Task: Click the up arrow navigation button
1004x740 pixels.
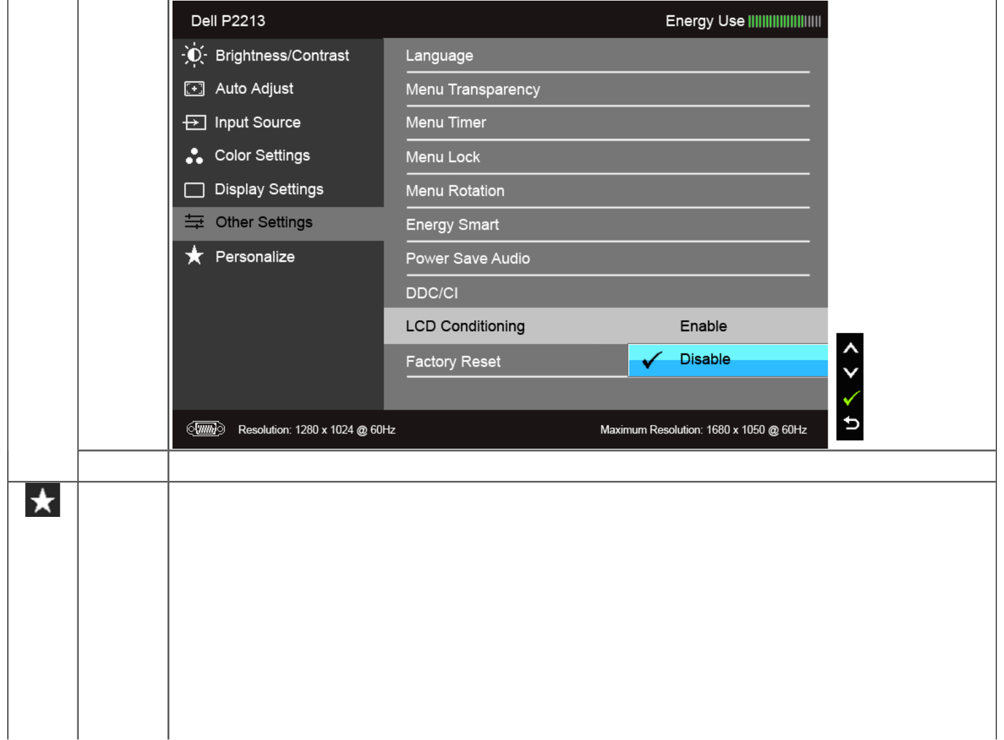Action: coord(850,348)
